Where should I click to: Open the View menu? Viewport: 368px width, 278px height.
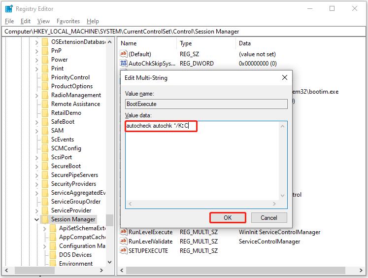[x=43, y=21]
